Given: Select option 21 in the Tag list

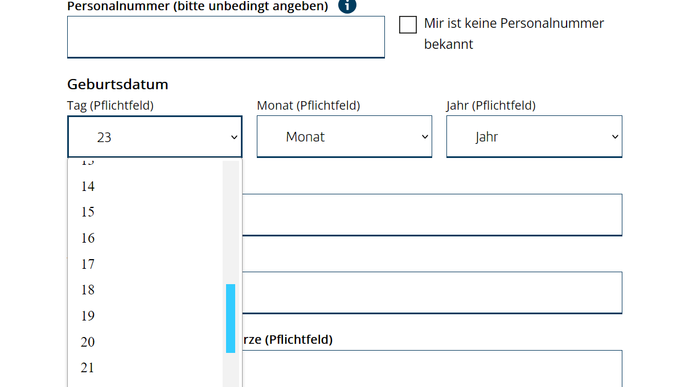Looking at the screenshot, I should (x=88, y=368).
